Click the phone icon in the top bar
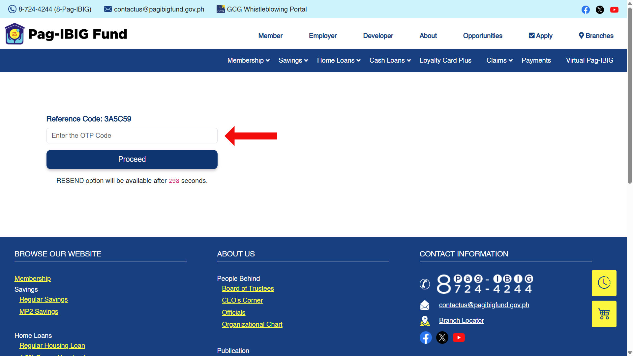Image resolution: width=633 pixels, height=356 pixels. coord(12,9)
